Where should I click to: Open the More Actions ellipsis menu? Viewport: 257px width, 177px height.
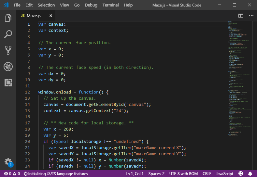tap(251, 16)
